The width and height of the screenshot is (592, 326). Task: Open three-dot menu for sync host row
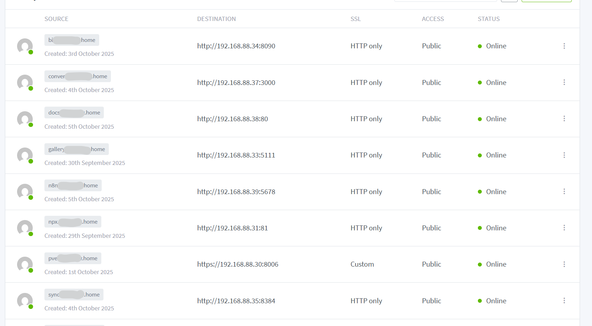coord(564,301)
